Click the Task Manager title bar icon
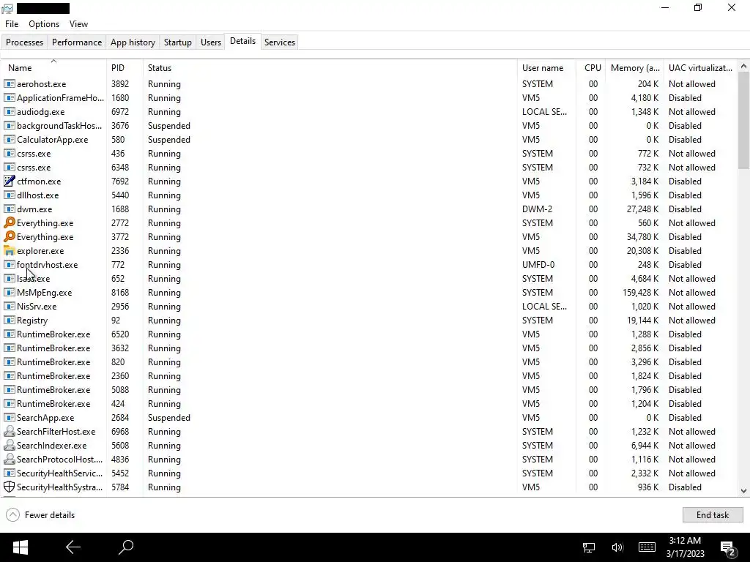This screenshot has width=750, height=562. [x=7, y=8]
